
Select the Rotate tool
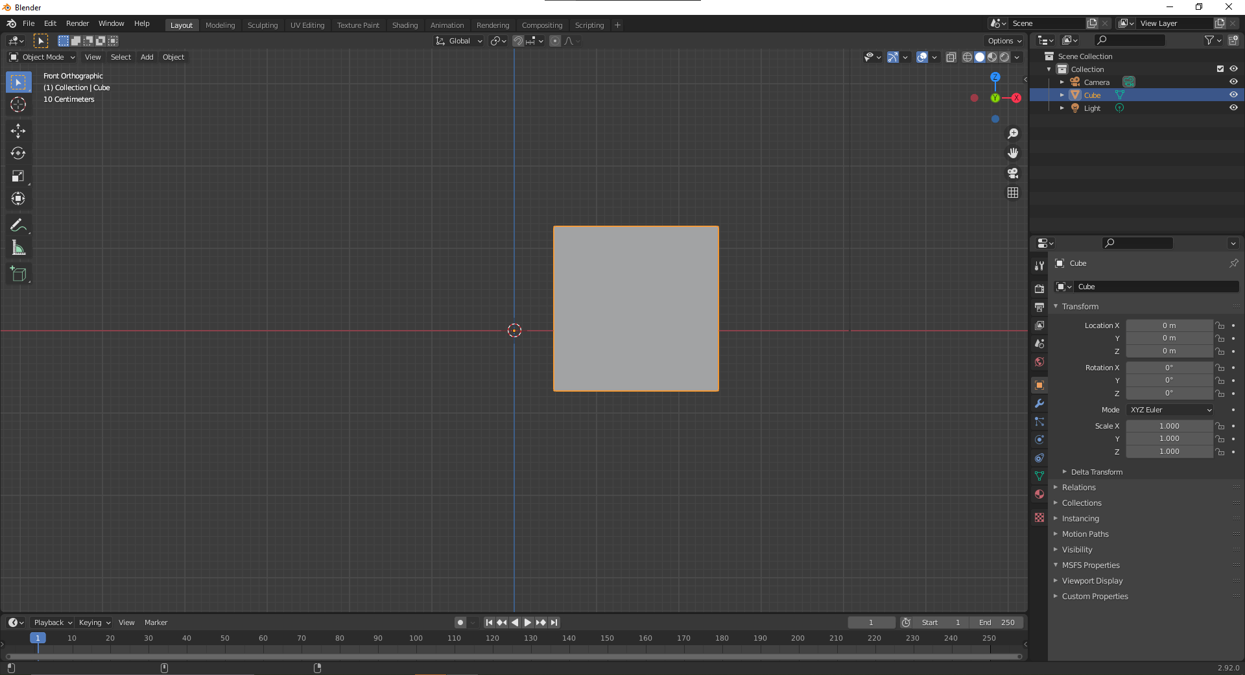point(18,154)
